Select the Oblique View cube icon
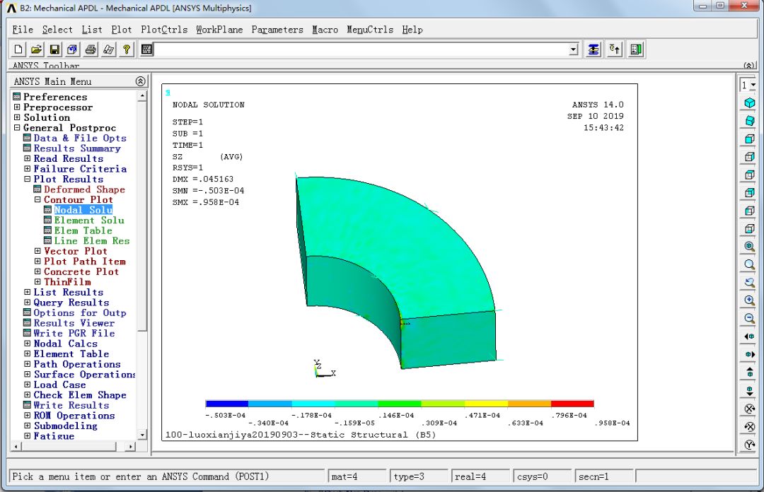 749,121
